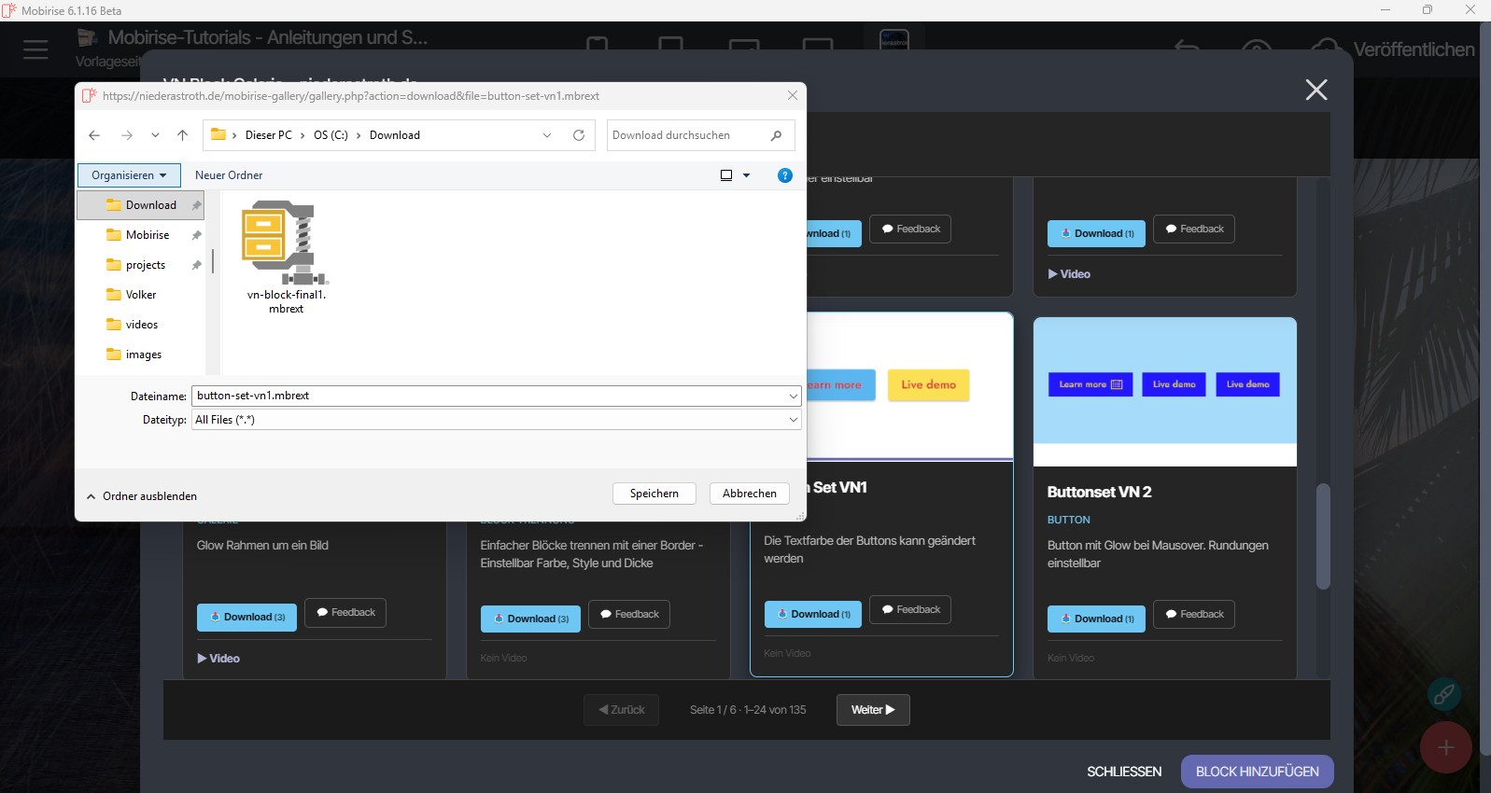
Task: Click the search magnifier icon
Action: click(x=776, y=135)
